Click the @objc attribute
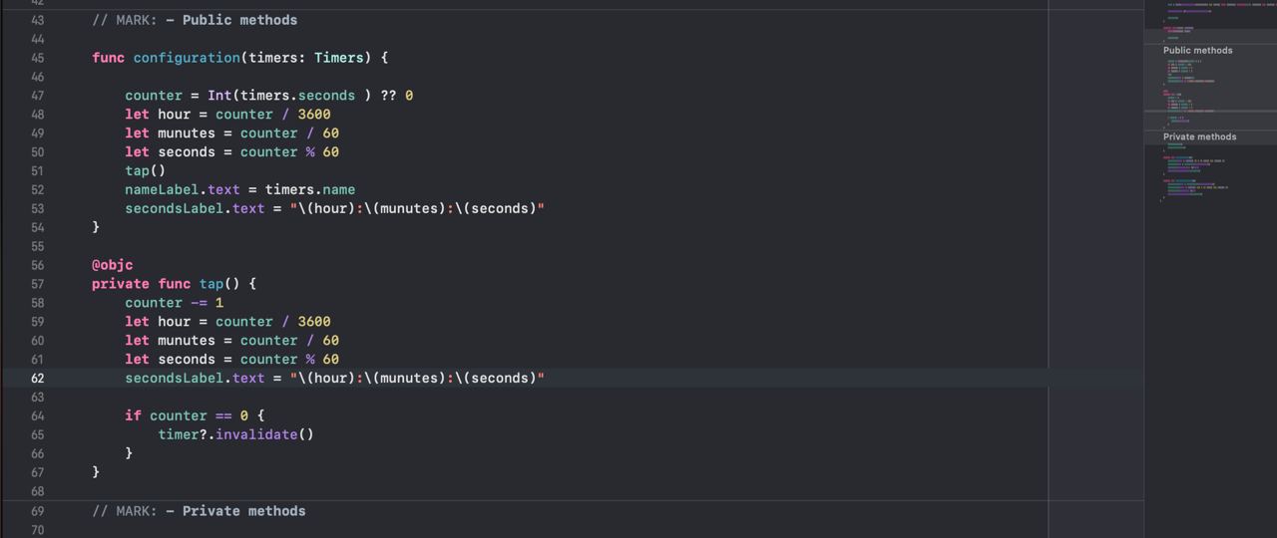Image resolution: width=1277 pixels, height=538 pixels. pyautogui.click(x=112, y=265)
